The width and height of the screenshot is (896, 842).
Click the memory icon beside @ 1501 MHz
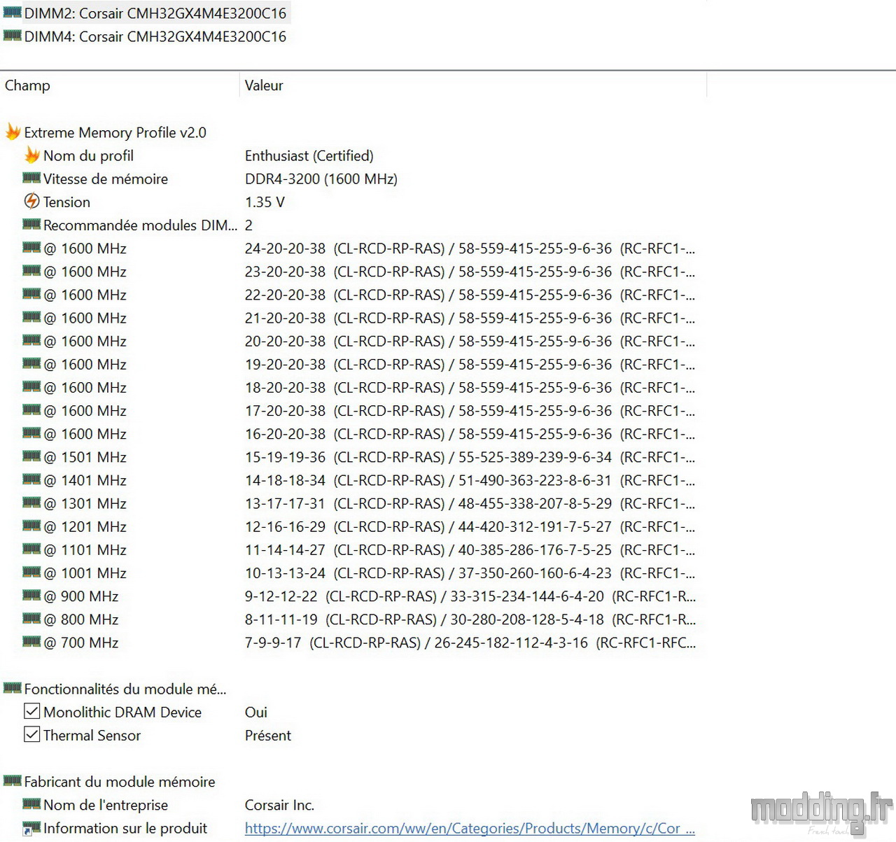[x=31, y=456]
